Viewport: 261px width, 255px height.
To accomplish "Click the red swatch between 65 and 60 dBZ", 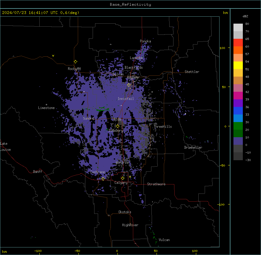I will [238, 43].
